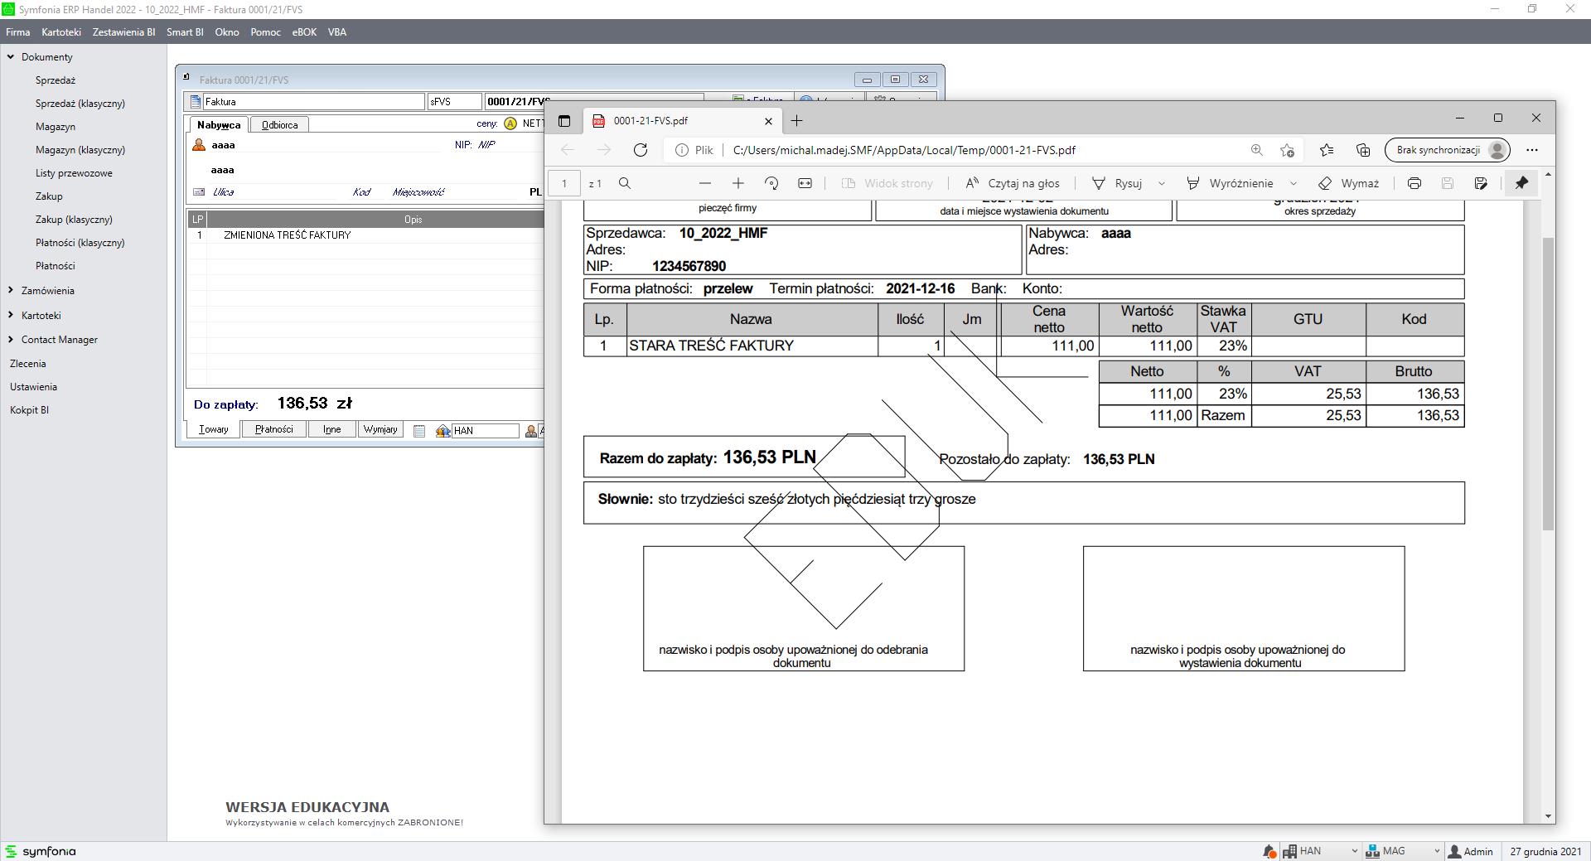The height and width of the screenshot is (861, 1591).
Task: Click the browser address bar URL
Action: coord(903,150)
